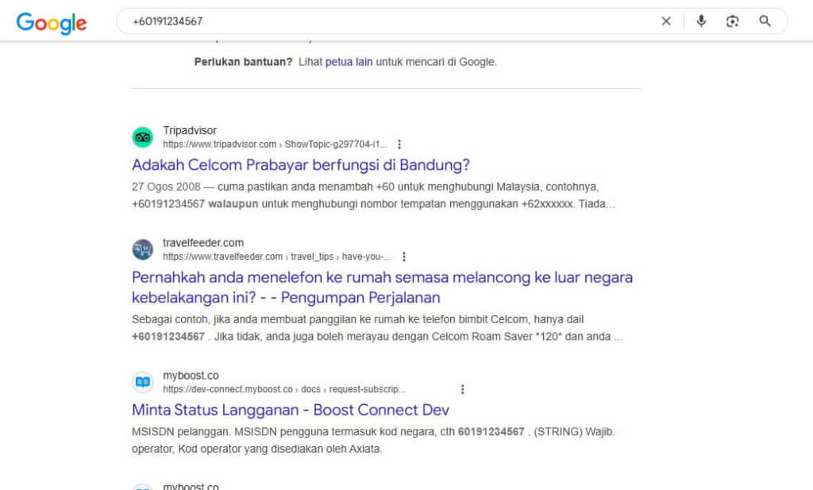The width and height of the screenshot is (813, 490).
Task: Open the more-options menu for the travelfeeder.com result
Action: (404, 257)
